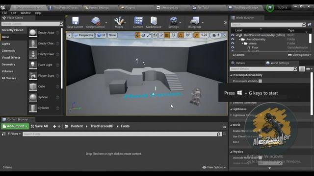Open Content Browser View Options dropdown
Screen dimensions: 314x176
pyautogui.click(x=214, y=167)
